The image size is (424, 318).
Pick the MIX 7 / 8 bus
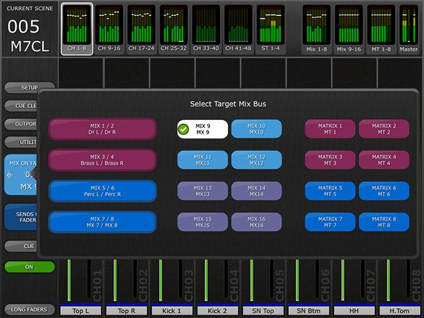point(102,222)
